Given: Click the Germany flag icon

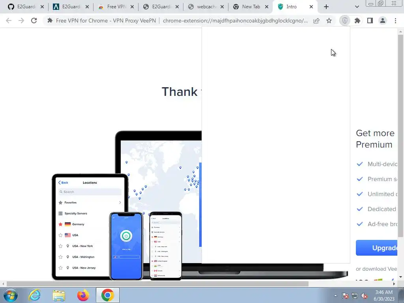Looking at the screenshot, I should (68, 224).
